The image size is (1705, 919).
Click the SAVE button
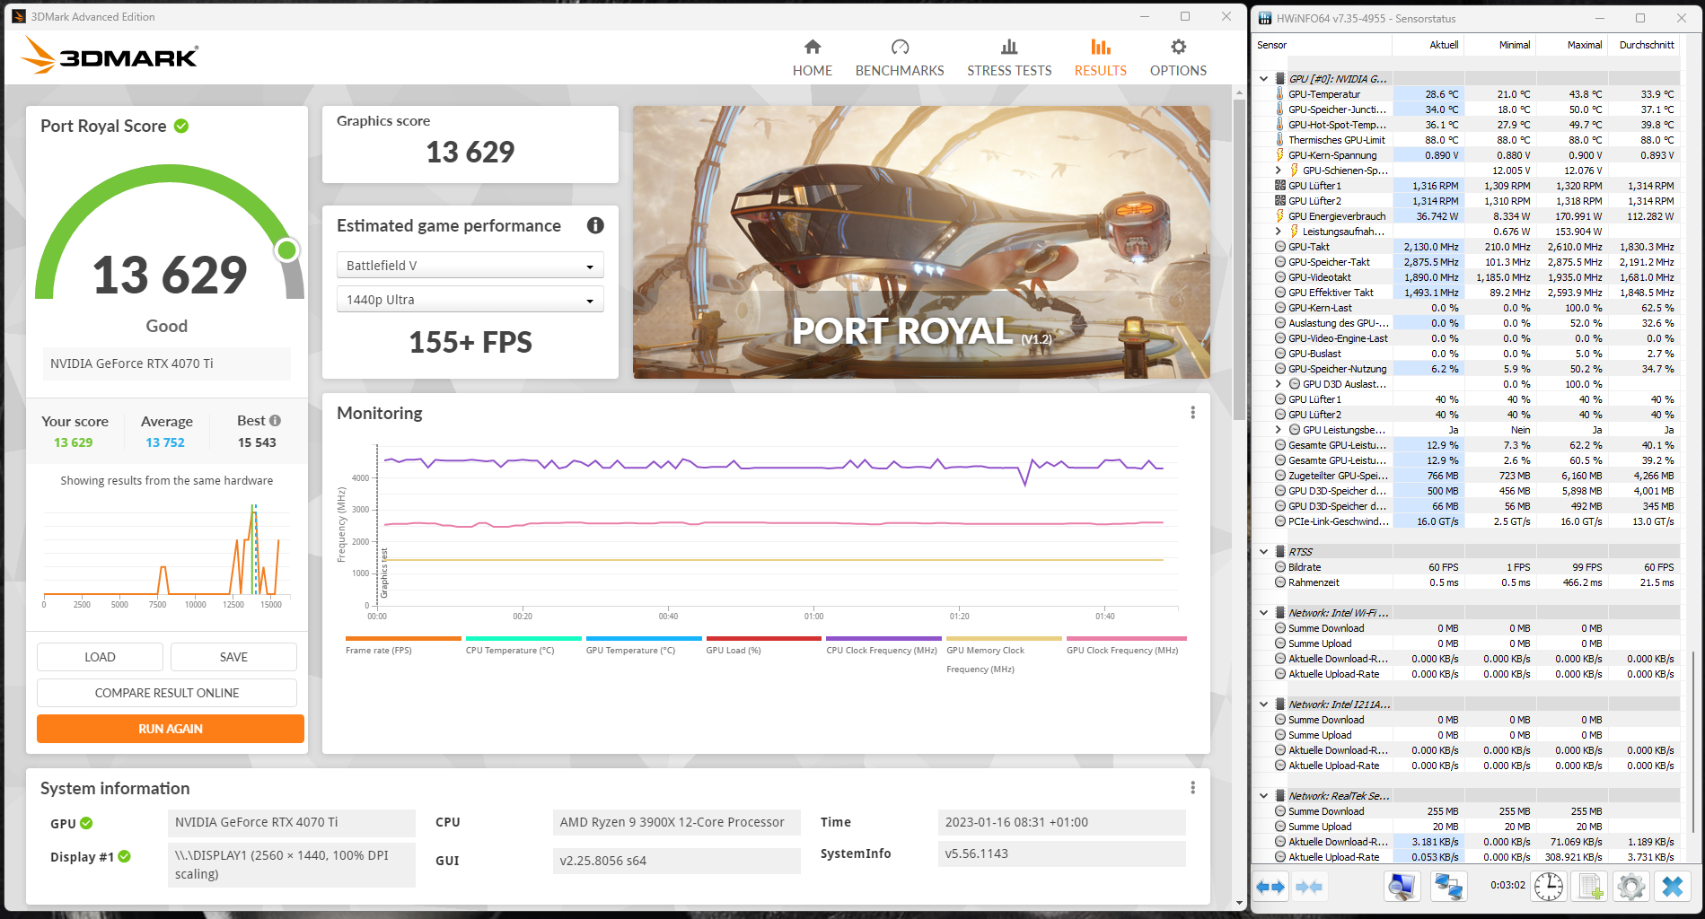coord(233,657)
